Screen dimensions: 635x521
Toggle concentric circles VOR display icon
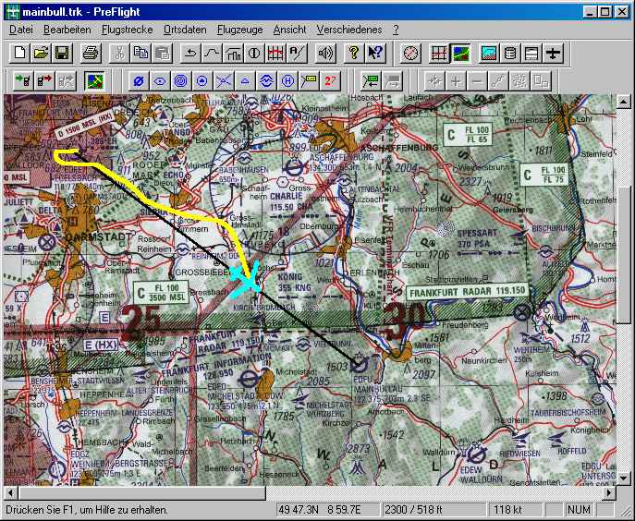180,81
